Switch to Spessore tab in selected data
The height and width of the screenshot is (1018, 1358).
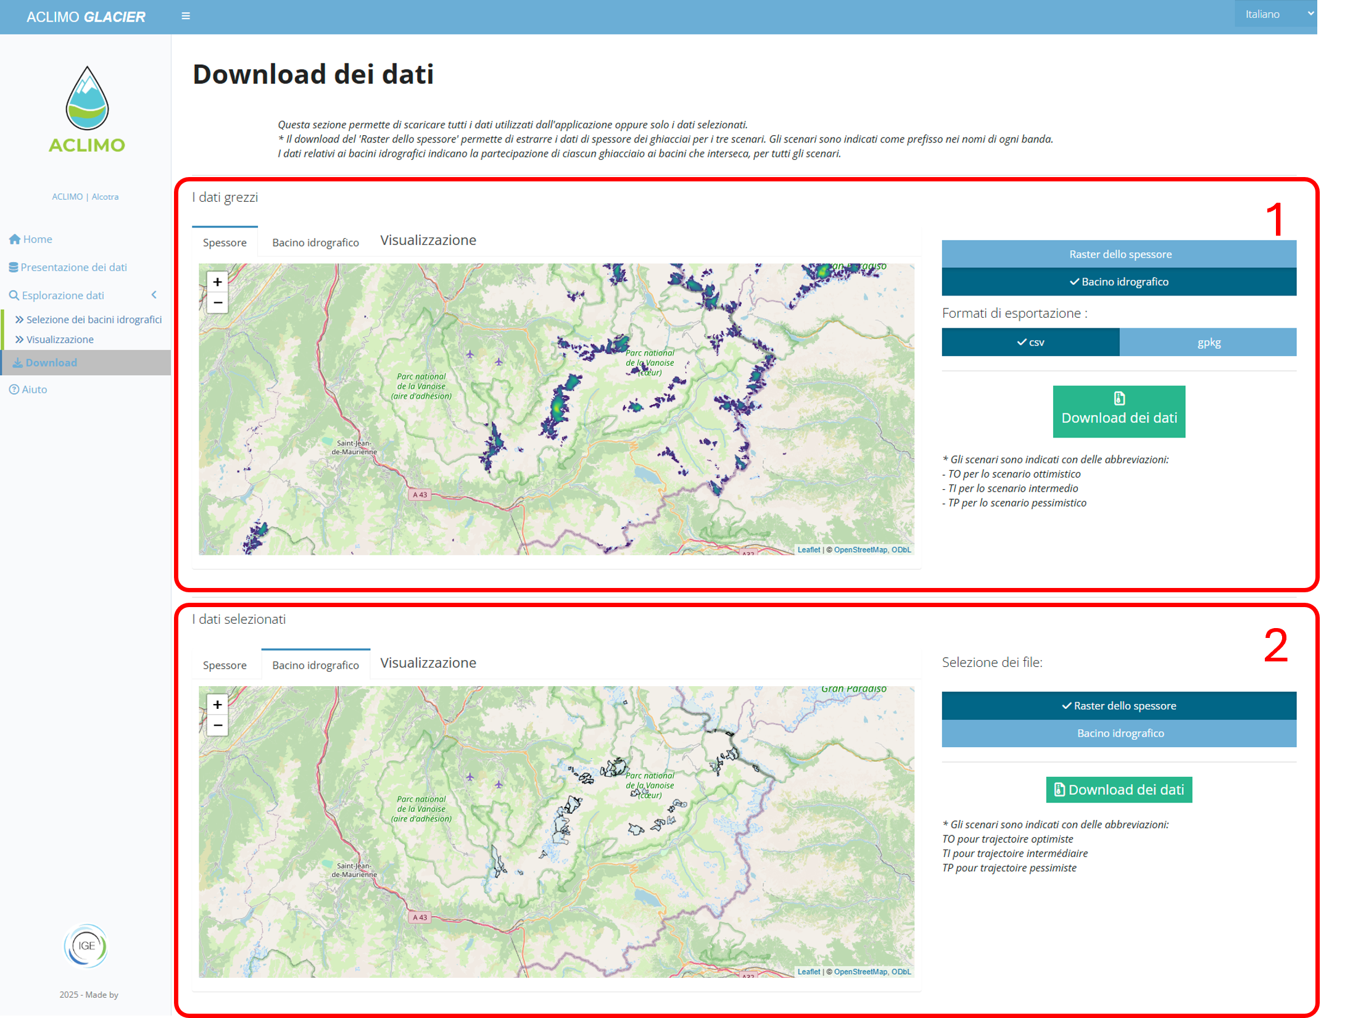pyautogui.click(x=225, y=665)
